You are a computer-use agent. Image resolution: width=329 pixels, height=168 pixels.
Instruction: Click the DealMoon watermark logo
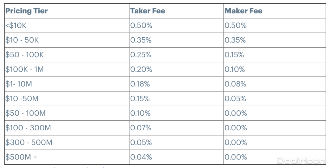[301, 161]
